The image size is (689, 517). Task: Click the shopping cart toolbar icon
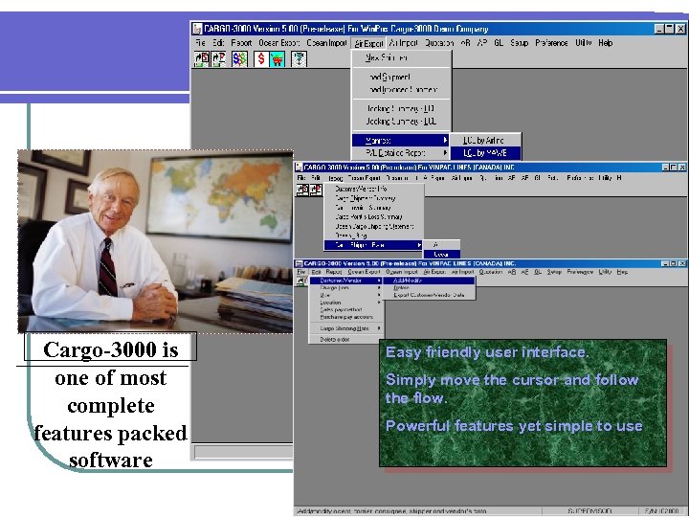tap(278, 59)
